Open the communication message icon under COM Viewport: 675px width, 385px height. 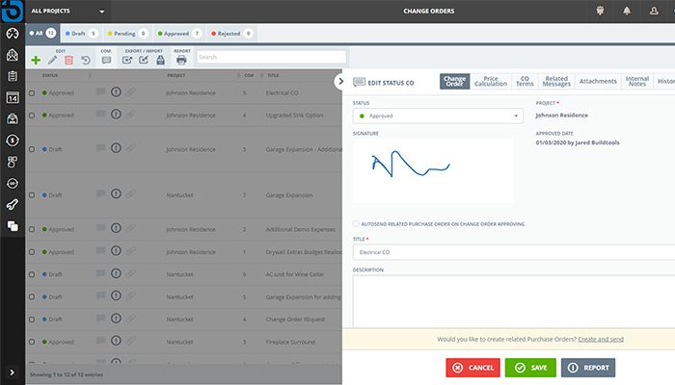[x=106, y=60]
